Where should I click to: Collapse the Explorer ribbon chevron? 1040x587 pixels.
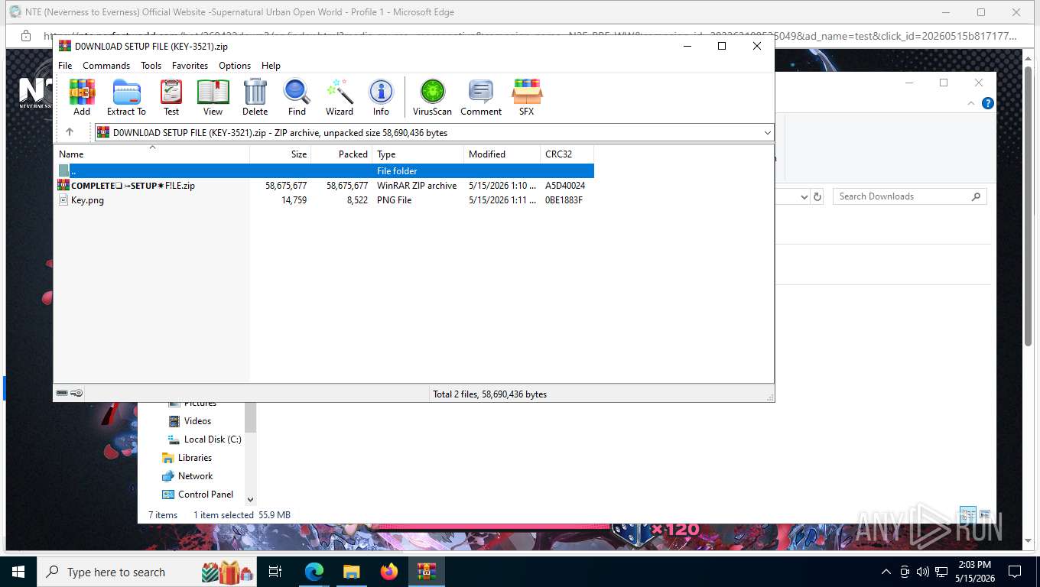click(x=972, y=103)
